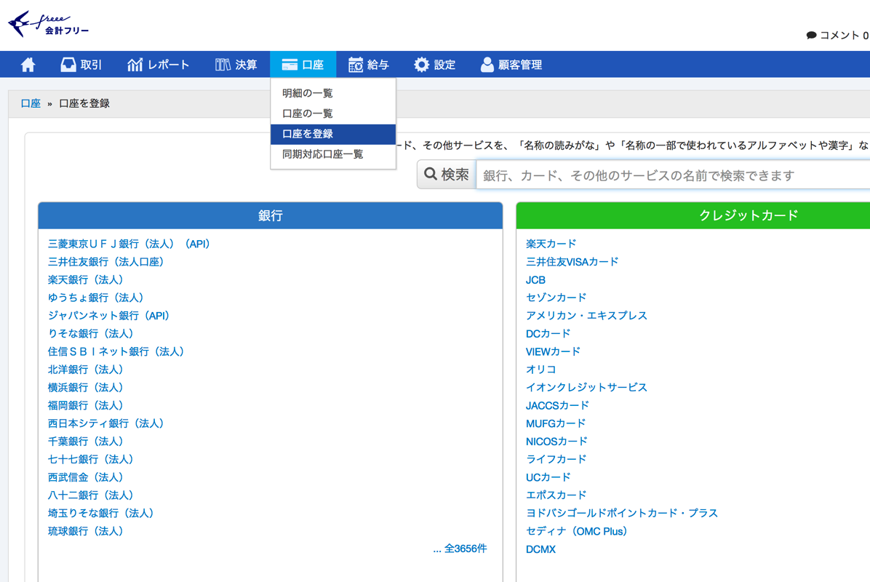
Task: Open MUFGカード link
Action: point(556,423)
